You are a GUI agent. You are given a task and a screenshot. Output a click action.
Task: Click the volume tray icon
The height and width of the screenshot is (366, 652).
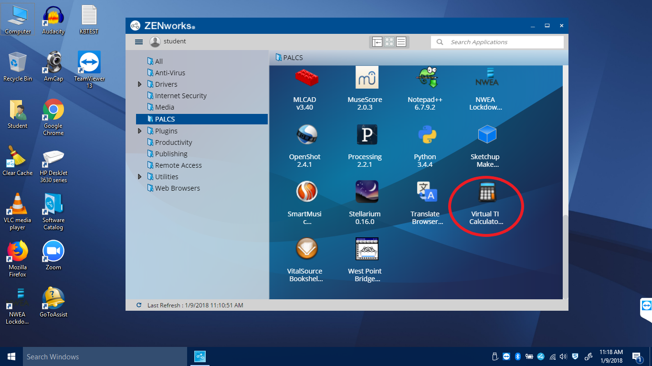(563, 356)
